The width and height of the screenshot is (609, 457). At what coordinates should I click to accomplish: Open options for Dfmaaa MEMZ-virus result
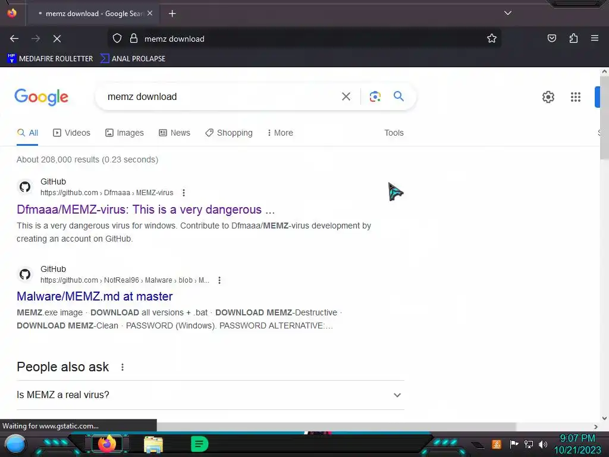click(184, 193)
